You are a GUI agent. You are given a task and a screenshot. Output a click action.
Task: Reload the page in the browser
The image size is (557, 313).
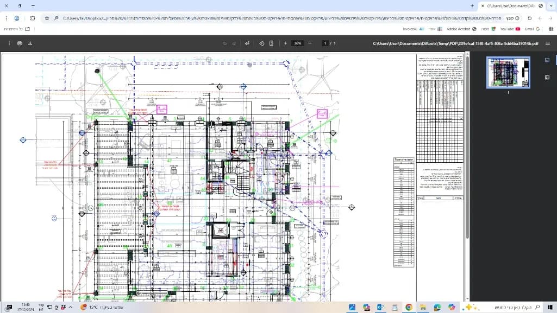530,18
